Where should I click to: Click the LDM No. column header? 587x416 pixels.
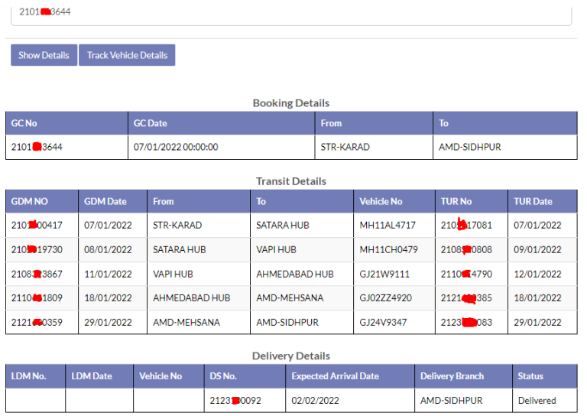29,376
